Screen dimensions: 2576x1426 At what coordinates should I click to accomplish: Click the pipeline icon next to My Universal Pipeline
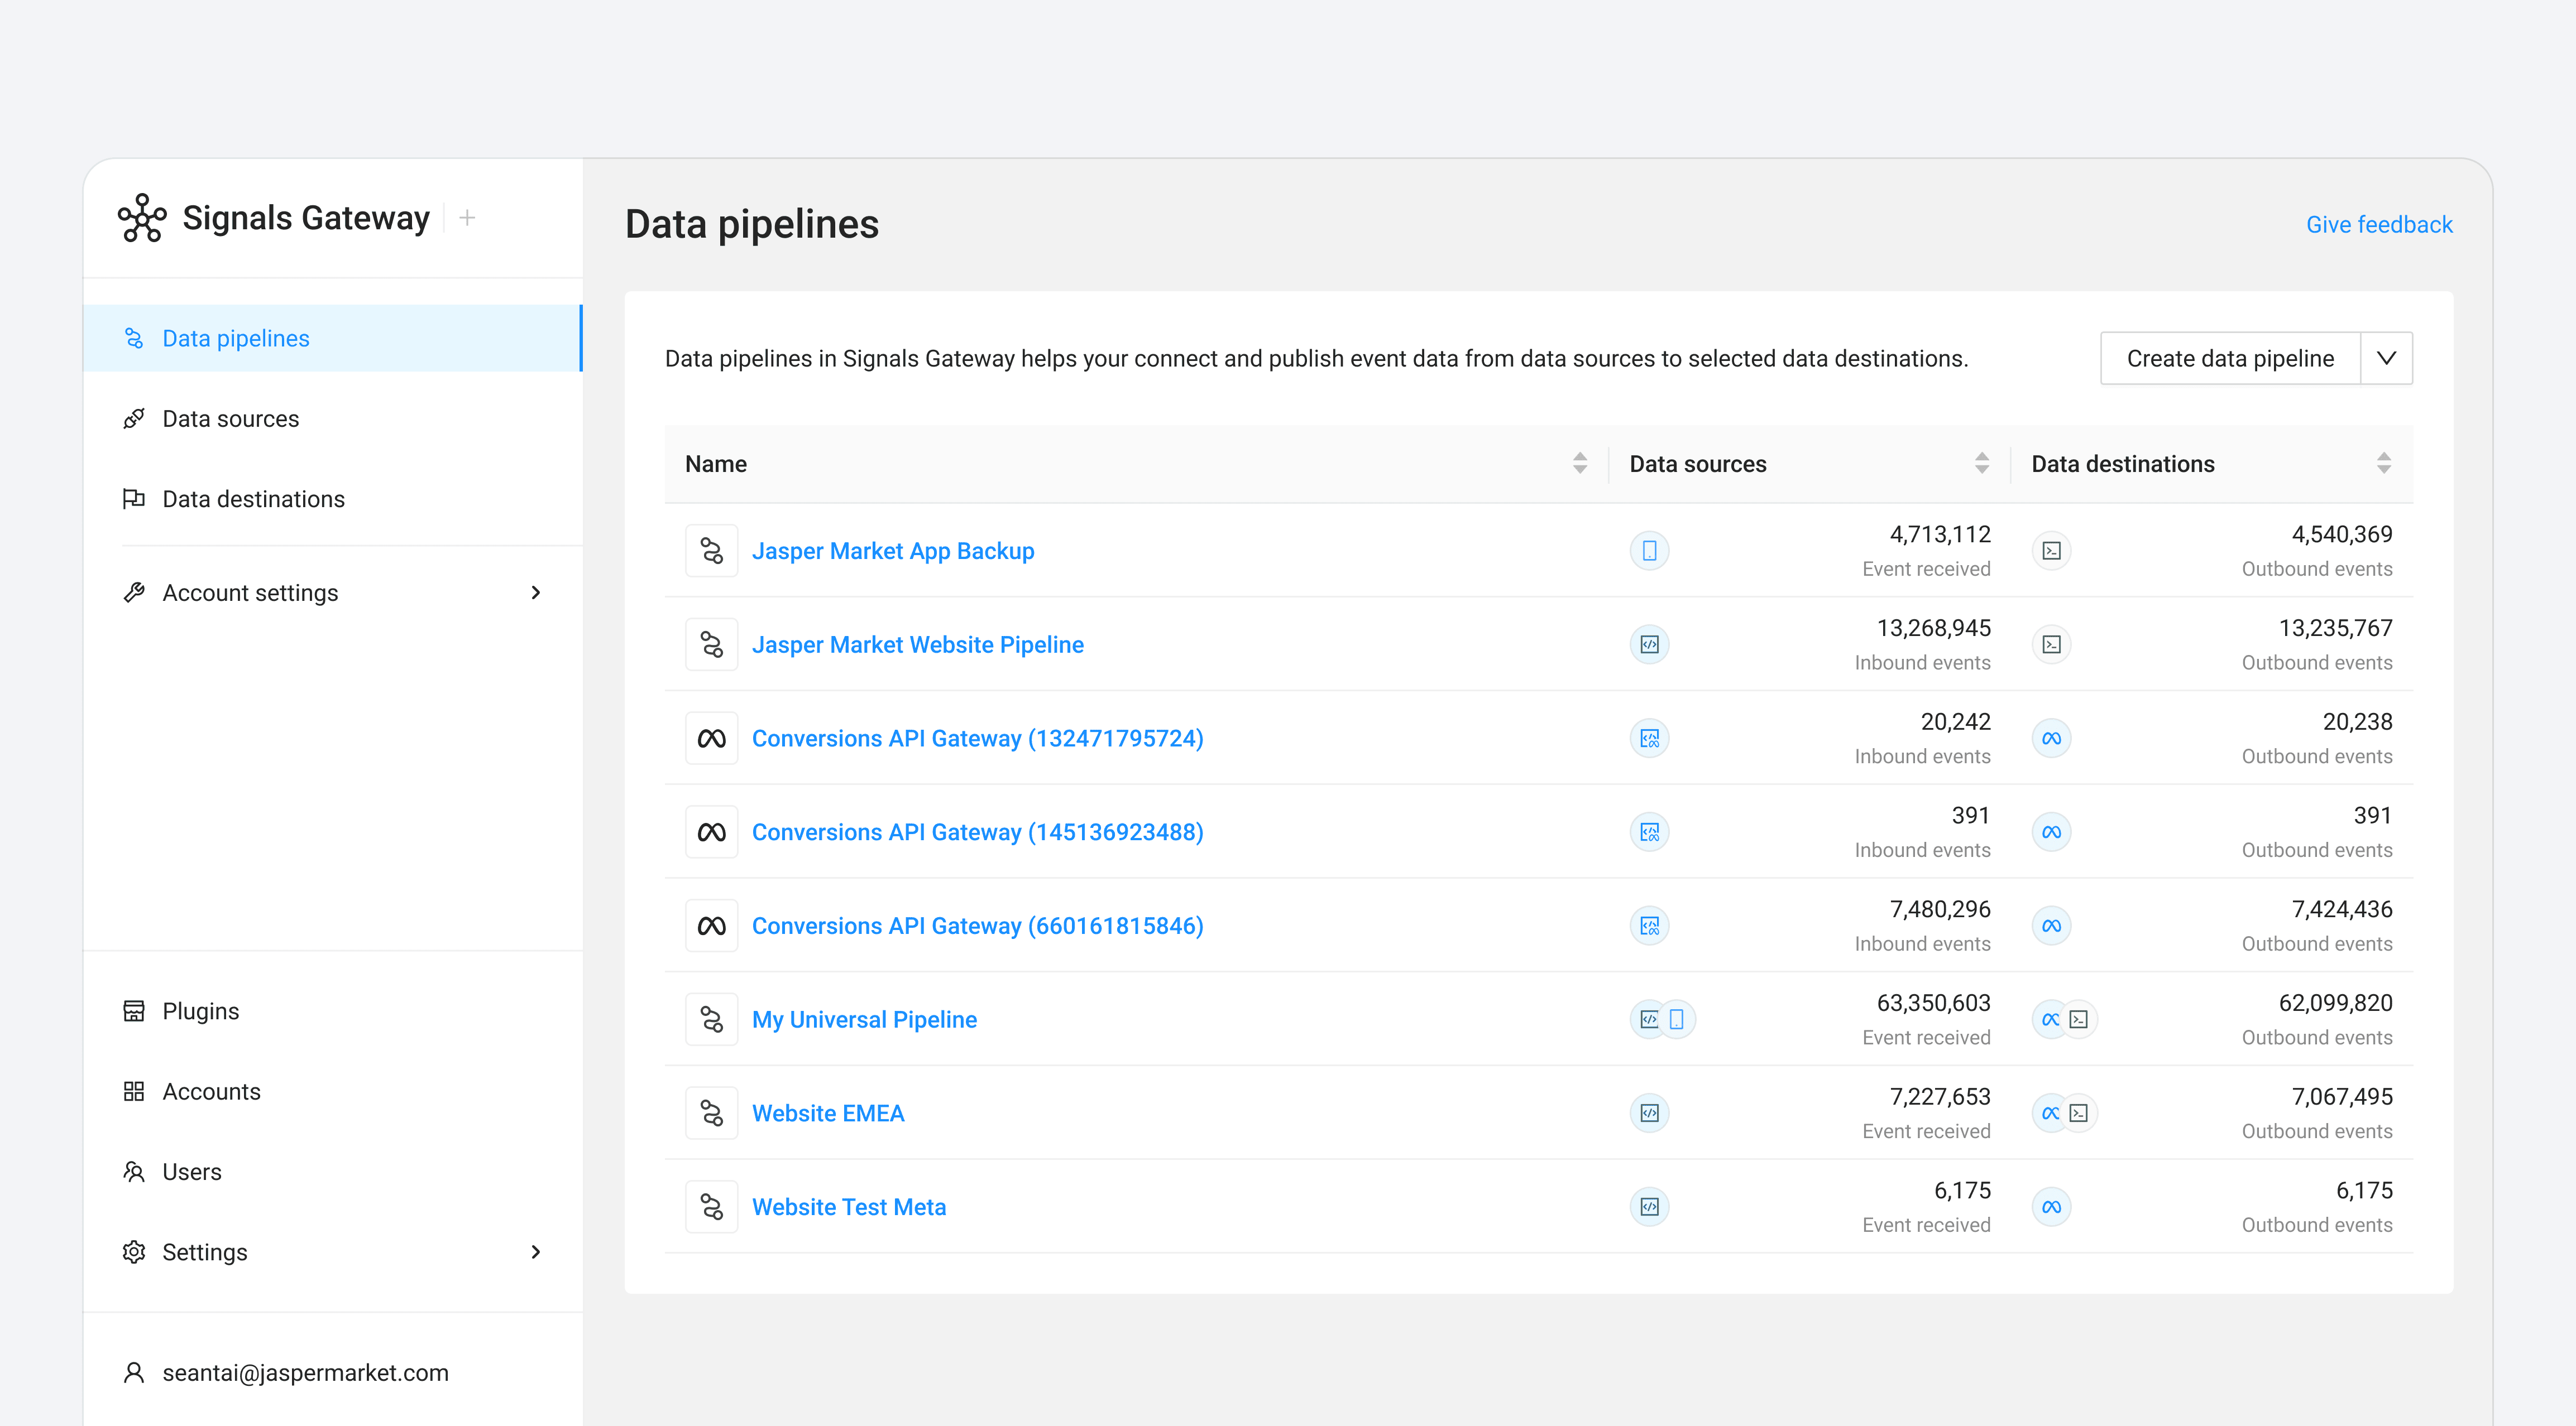[712, 1019]
